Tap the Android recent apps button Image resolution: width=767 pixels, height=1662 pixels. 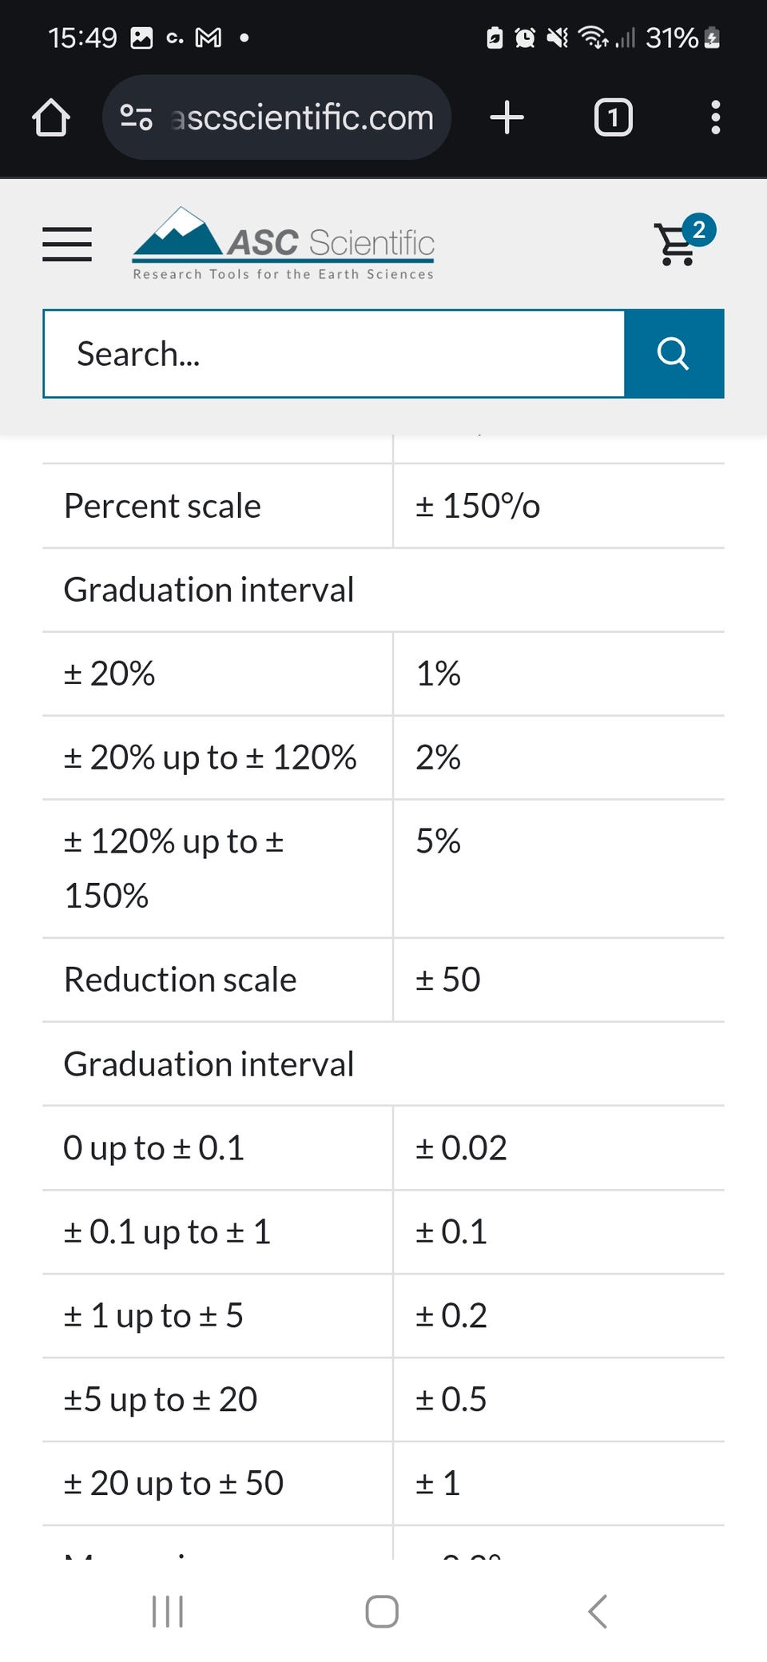tap(168, 1611)
